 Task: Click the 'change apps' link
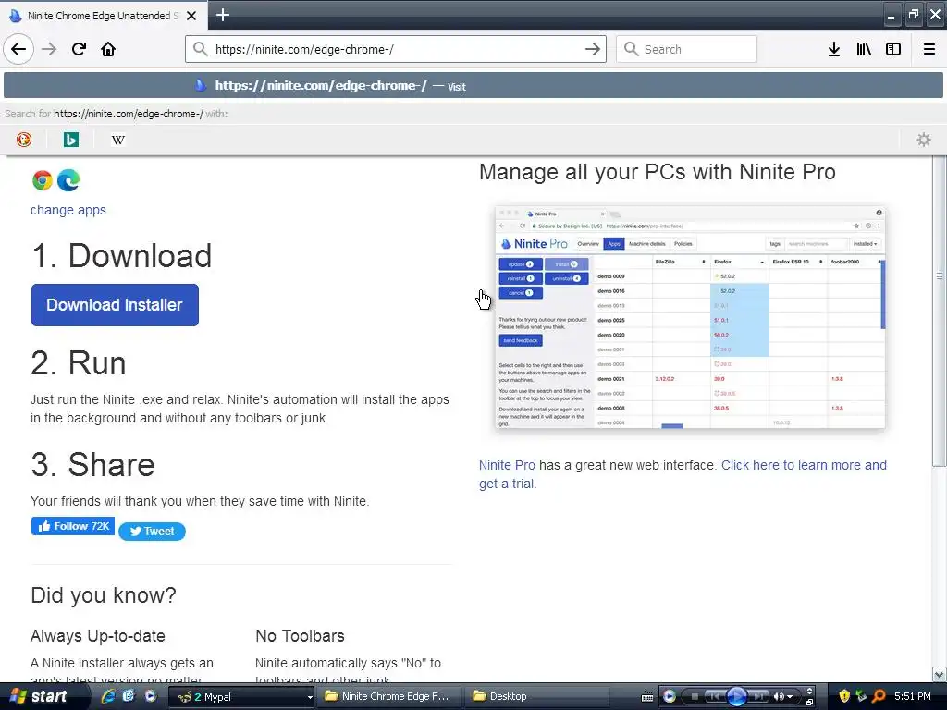(x=68, y=210)
